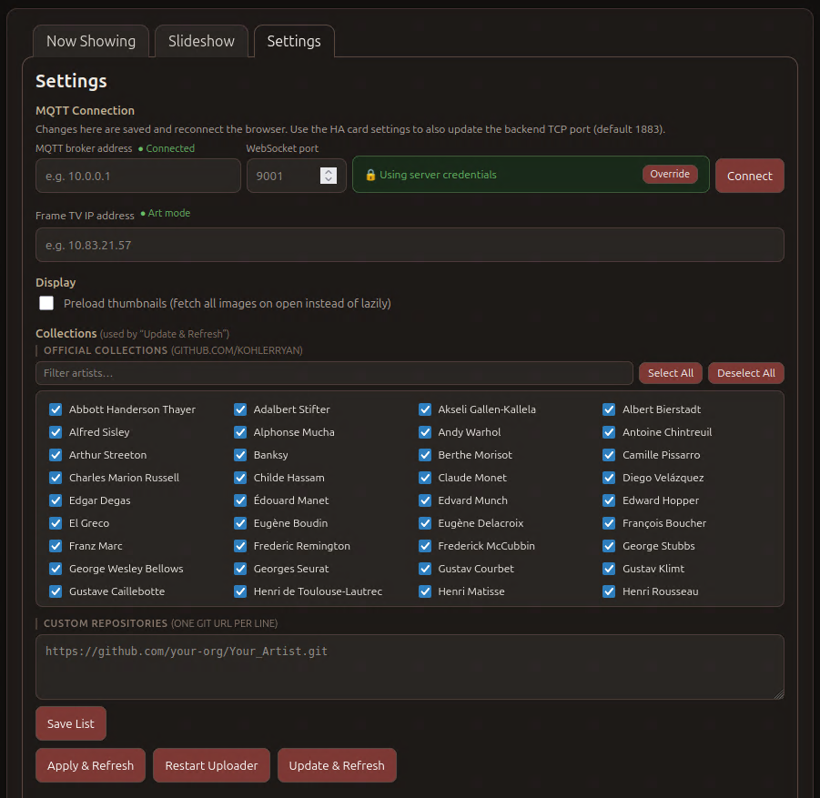Toggle Alphonse Mucha checkbox
This screenshot has width=820, height=798.
(240, 432)
